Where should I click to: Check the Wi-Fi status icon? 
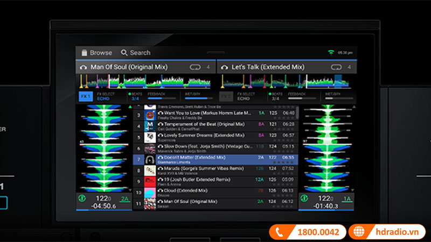coord(331,53)
